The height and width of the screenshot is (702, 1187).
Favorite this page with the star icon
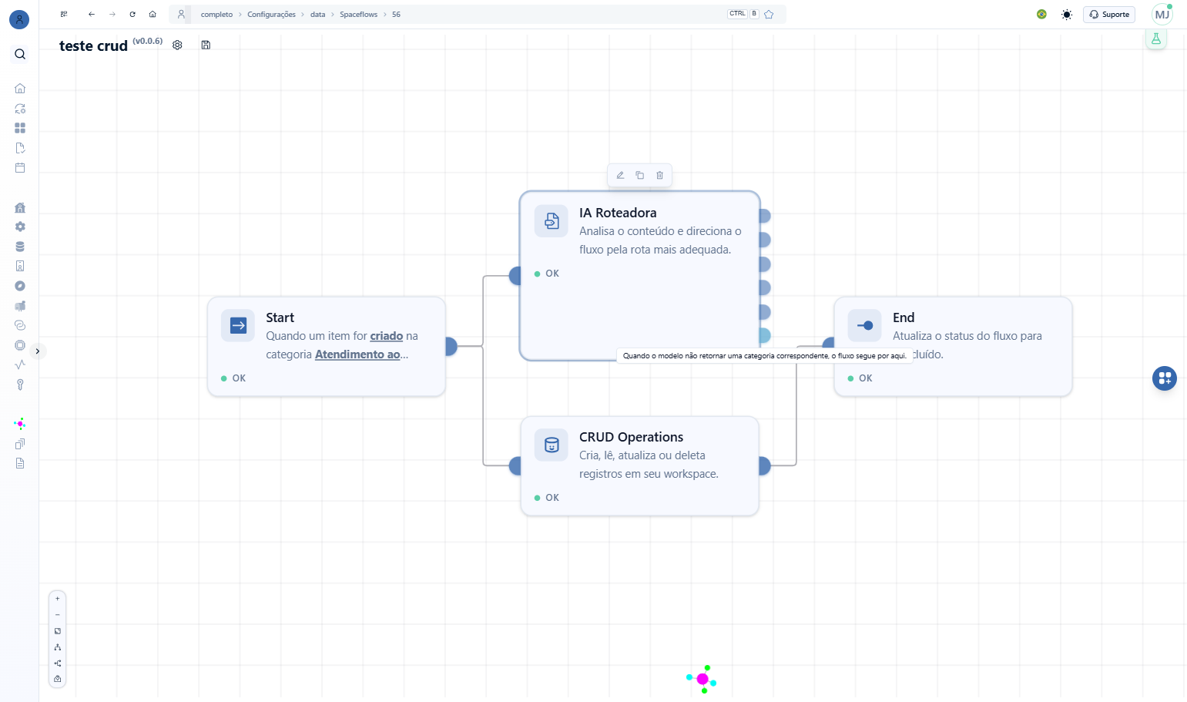pyautogui.click(x=769, y=14)
